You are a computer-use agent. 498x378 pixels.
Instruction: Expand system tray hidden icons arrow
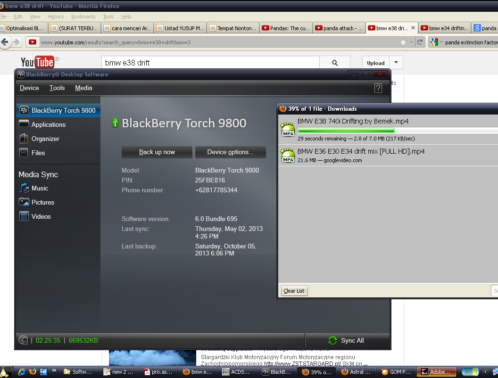pyautogui.click(x=485, y=372)
